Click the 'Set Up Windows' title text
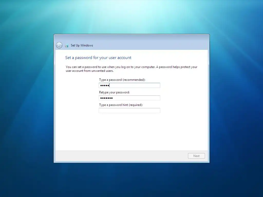 82,45
